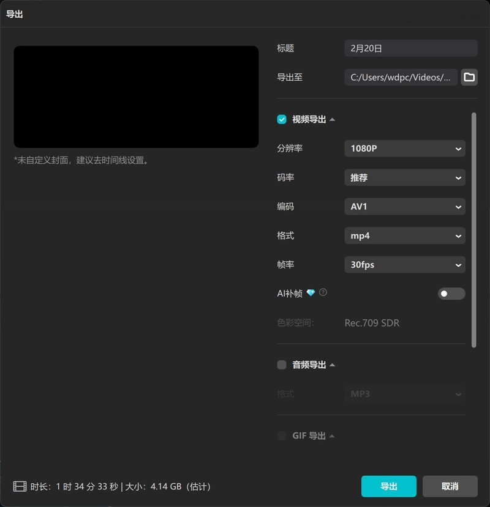Open folder browser to change export location
The width and height of the screenshot is (490, 507).
click(x=469, y=78)
